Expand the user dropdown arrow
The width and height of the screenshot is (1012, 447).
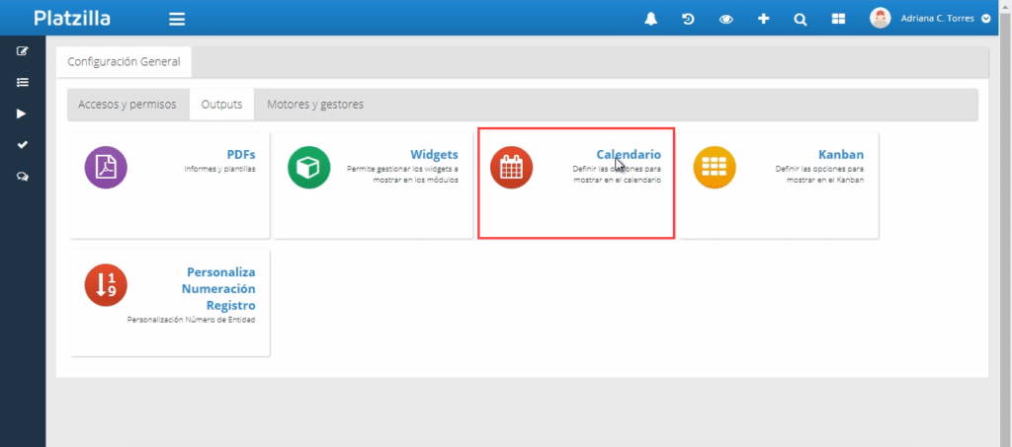(985, 19)
